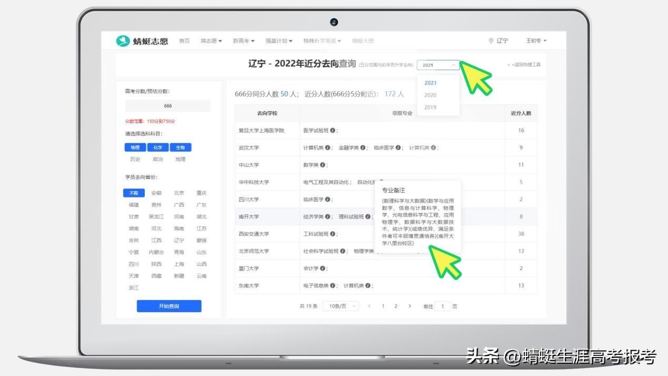Select 江苏 as destination province

[x=202, y=229]
